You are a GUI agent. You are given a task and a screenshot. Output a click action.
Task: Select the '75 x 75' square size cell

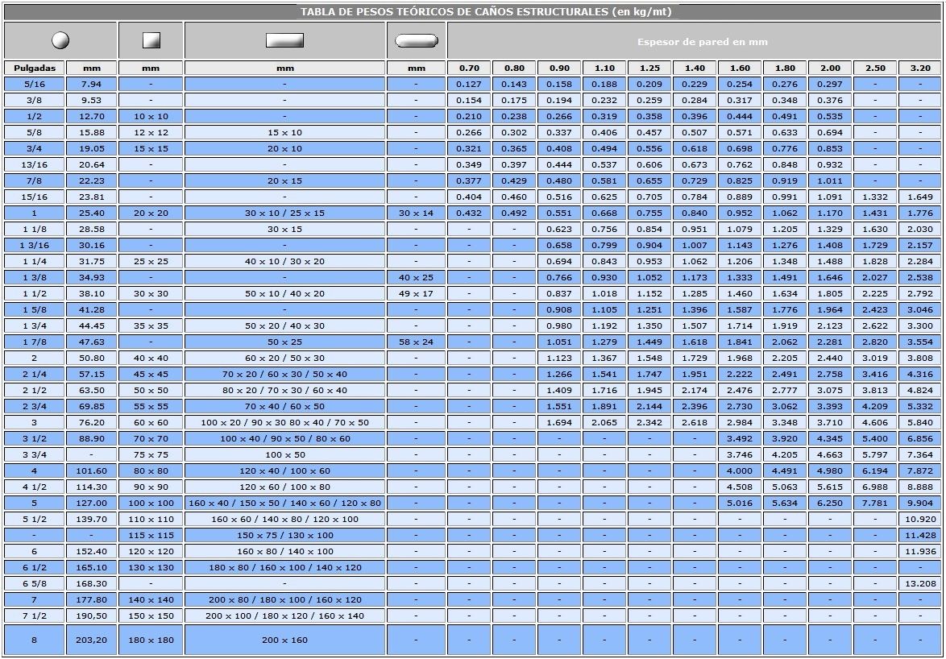[151, 454]
